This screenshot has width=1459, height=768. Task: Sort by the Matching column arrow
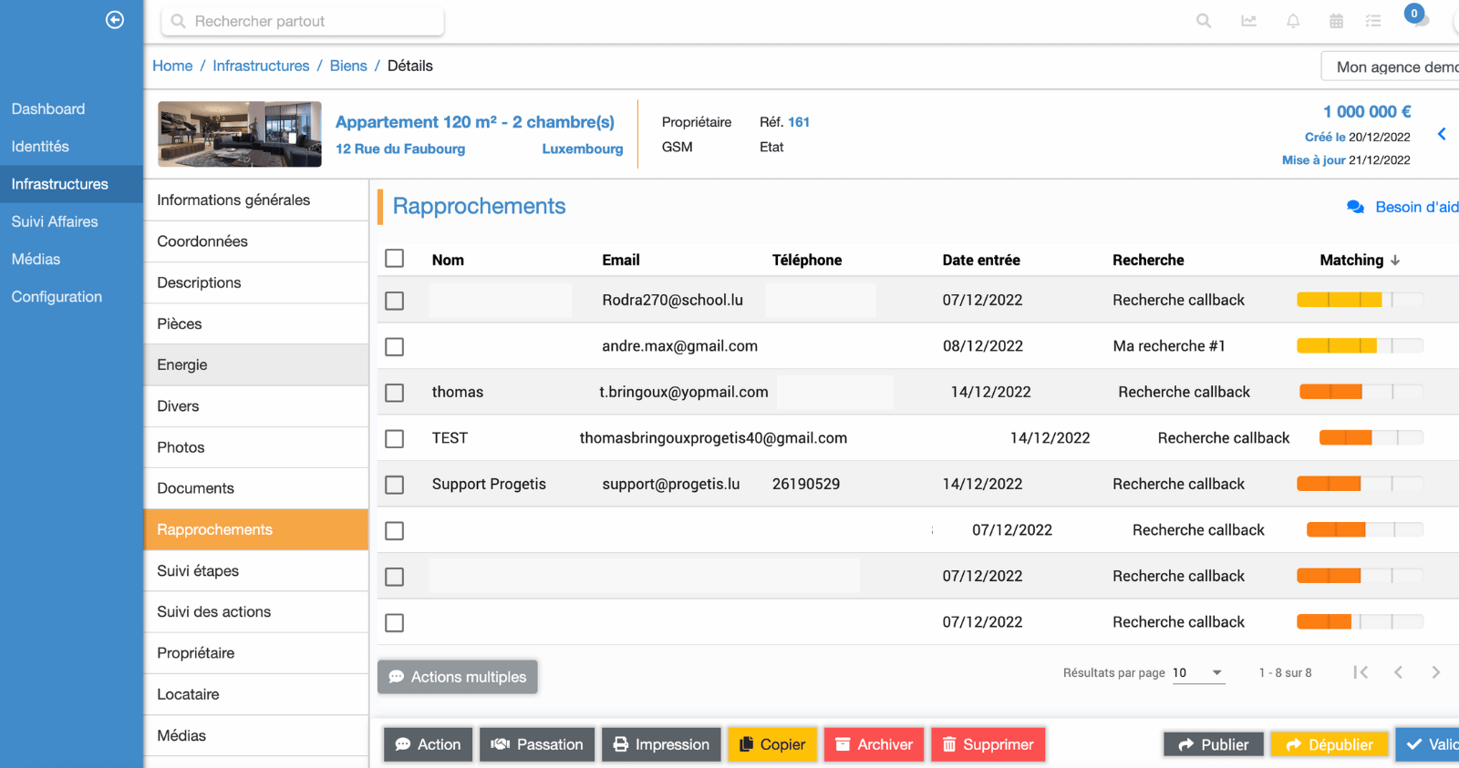pyautogui.click(x=1395, y=261)
